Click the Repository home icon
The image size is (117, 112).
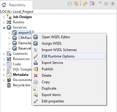(x=4, y=5)
